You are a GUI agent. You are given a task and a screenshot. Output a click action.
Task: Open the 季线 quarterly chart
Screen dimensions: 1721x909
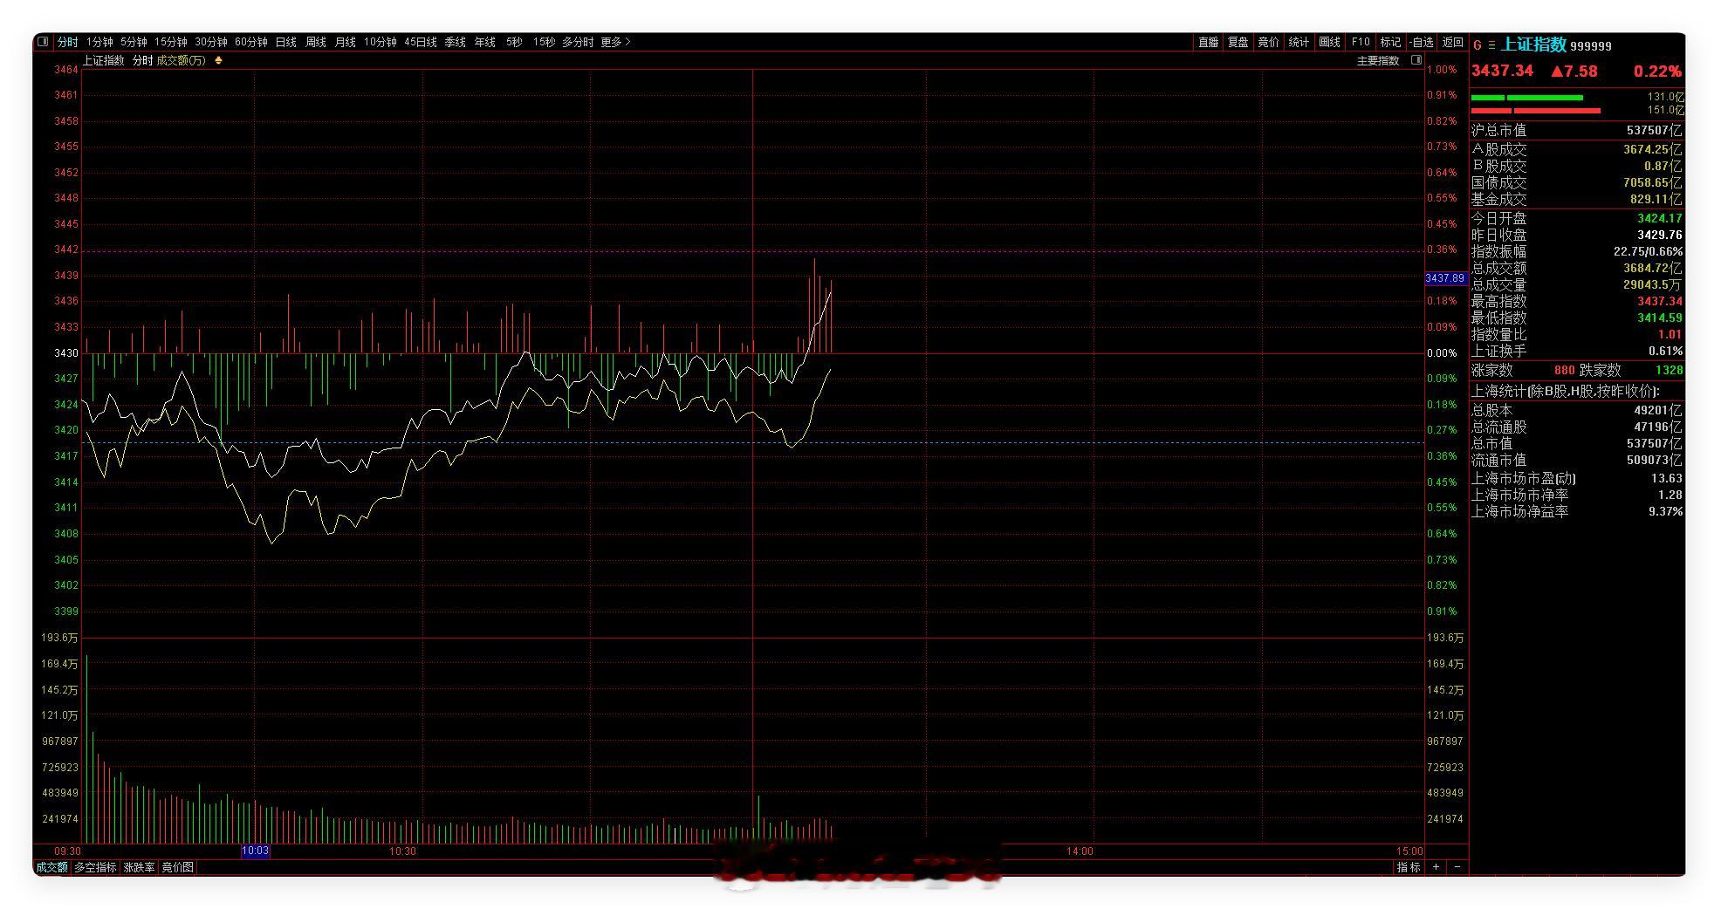point(456,42)
